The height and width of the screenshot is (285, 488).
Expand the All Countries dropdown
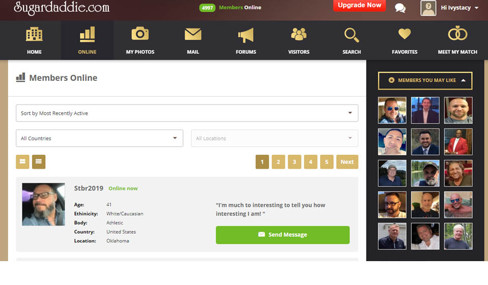pyautogui.click(x=99, y=138)
